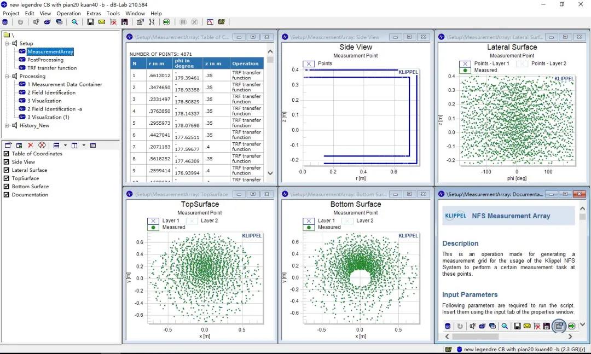Click scroll up arrow in table window

pyautogui.click(x=270, y=51)
